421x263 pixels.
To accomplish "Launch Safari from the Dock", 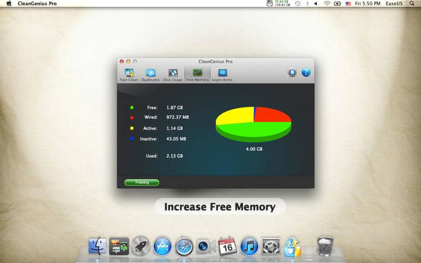I will tap(184, 246).
